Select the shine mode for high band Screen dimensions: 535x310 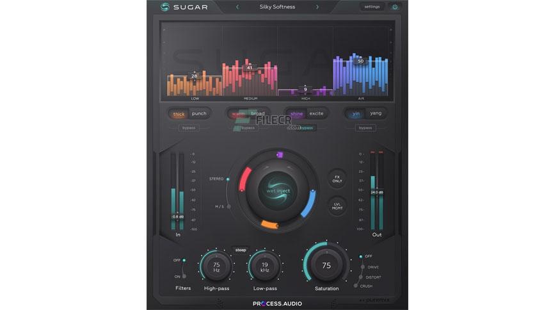point(296,114)
